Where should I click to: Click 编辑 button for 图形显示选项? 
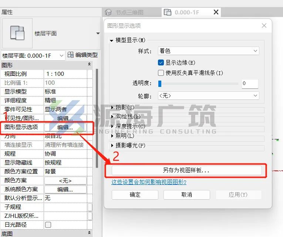pos(65,127)
